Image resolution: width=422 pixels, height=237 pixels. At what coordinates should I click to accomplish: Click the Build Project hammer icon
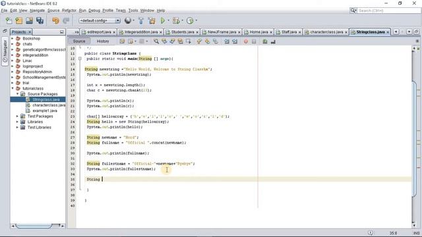[x=140, y=20]
